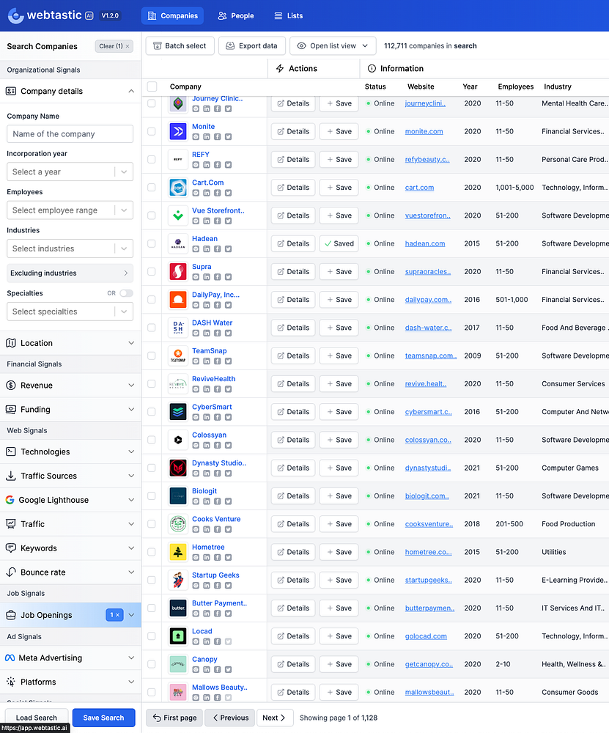Click the Export data button
This screenshot has width=609, height=733.
pos(252,45)
